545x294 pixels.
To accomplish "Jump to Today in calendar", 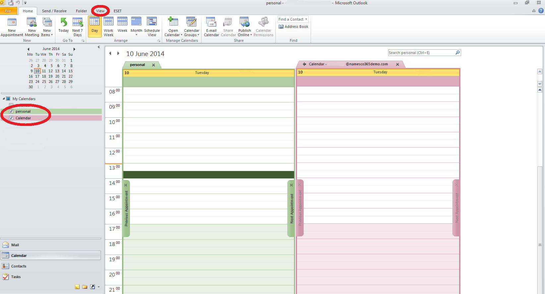I will point(64,25).
